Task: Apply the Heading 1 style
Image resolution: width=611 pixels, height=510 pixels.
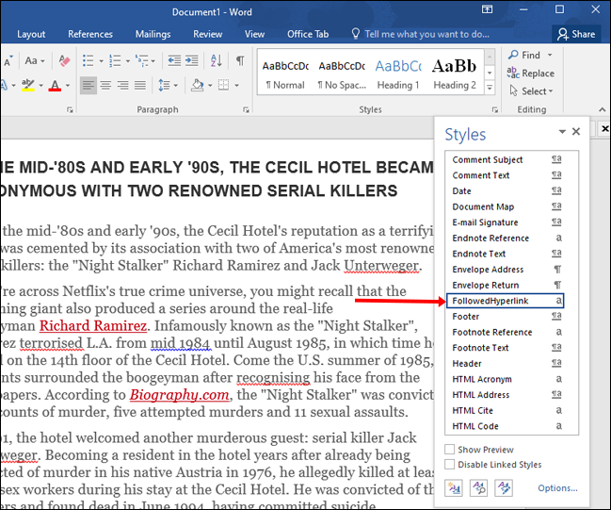Action: click(x=398, y=73)
